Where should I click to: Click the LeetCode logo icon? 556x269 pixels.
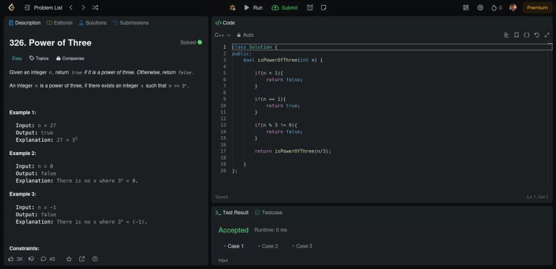tap(11, 8)
